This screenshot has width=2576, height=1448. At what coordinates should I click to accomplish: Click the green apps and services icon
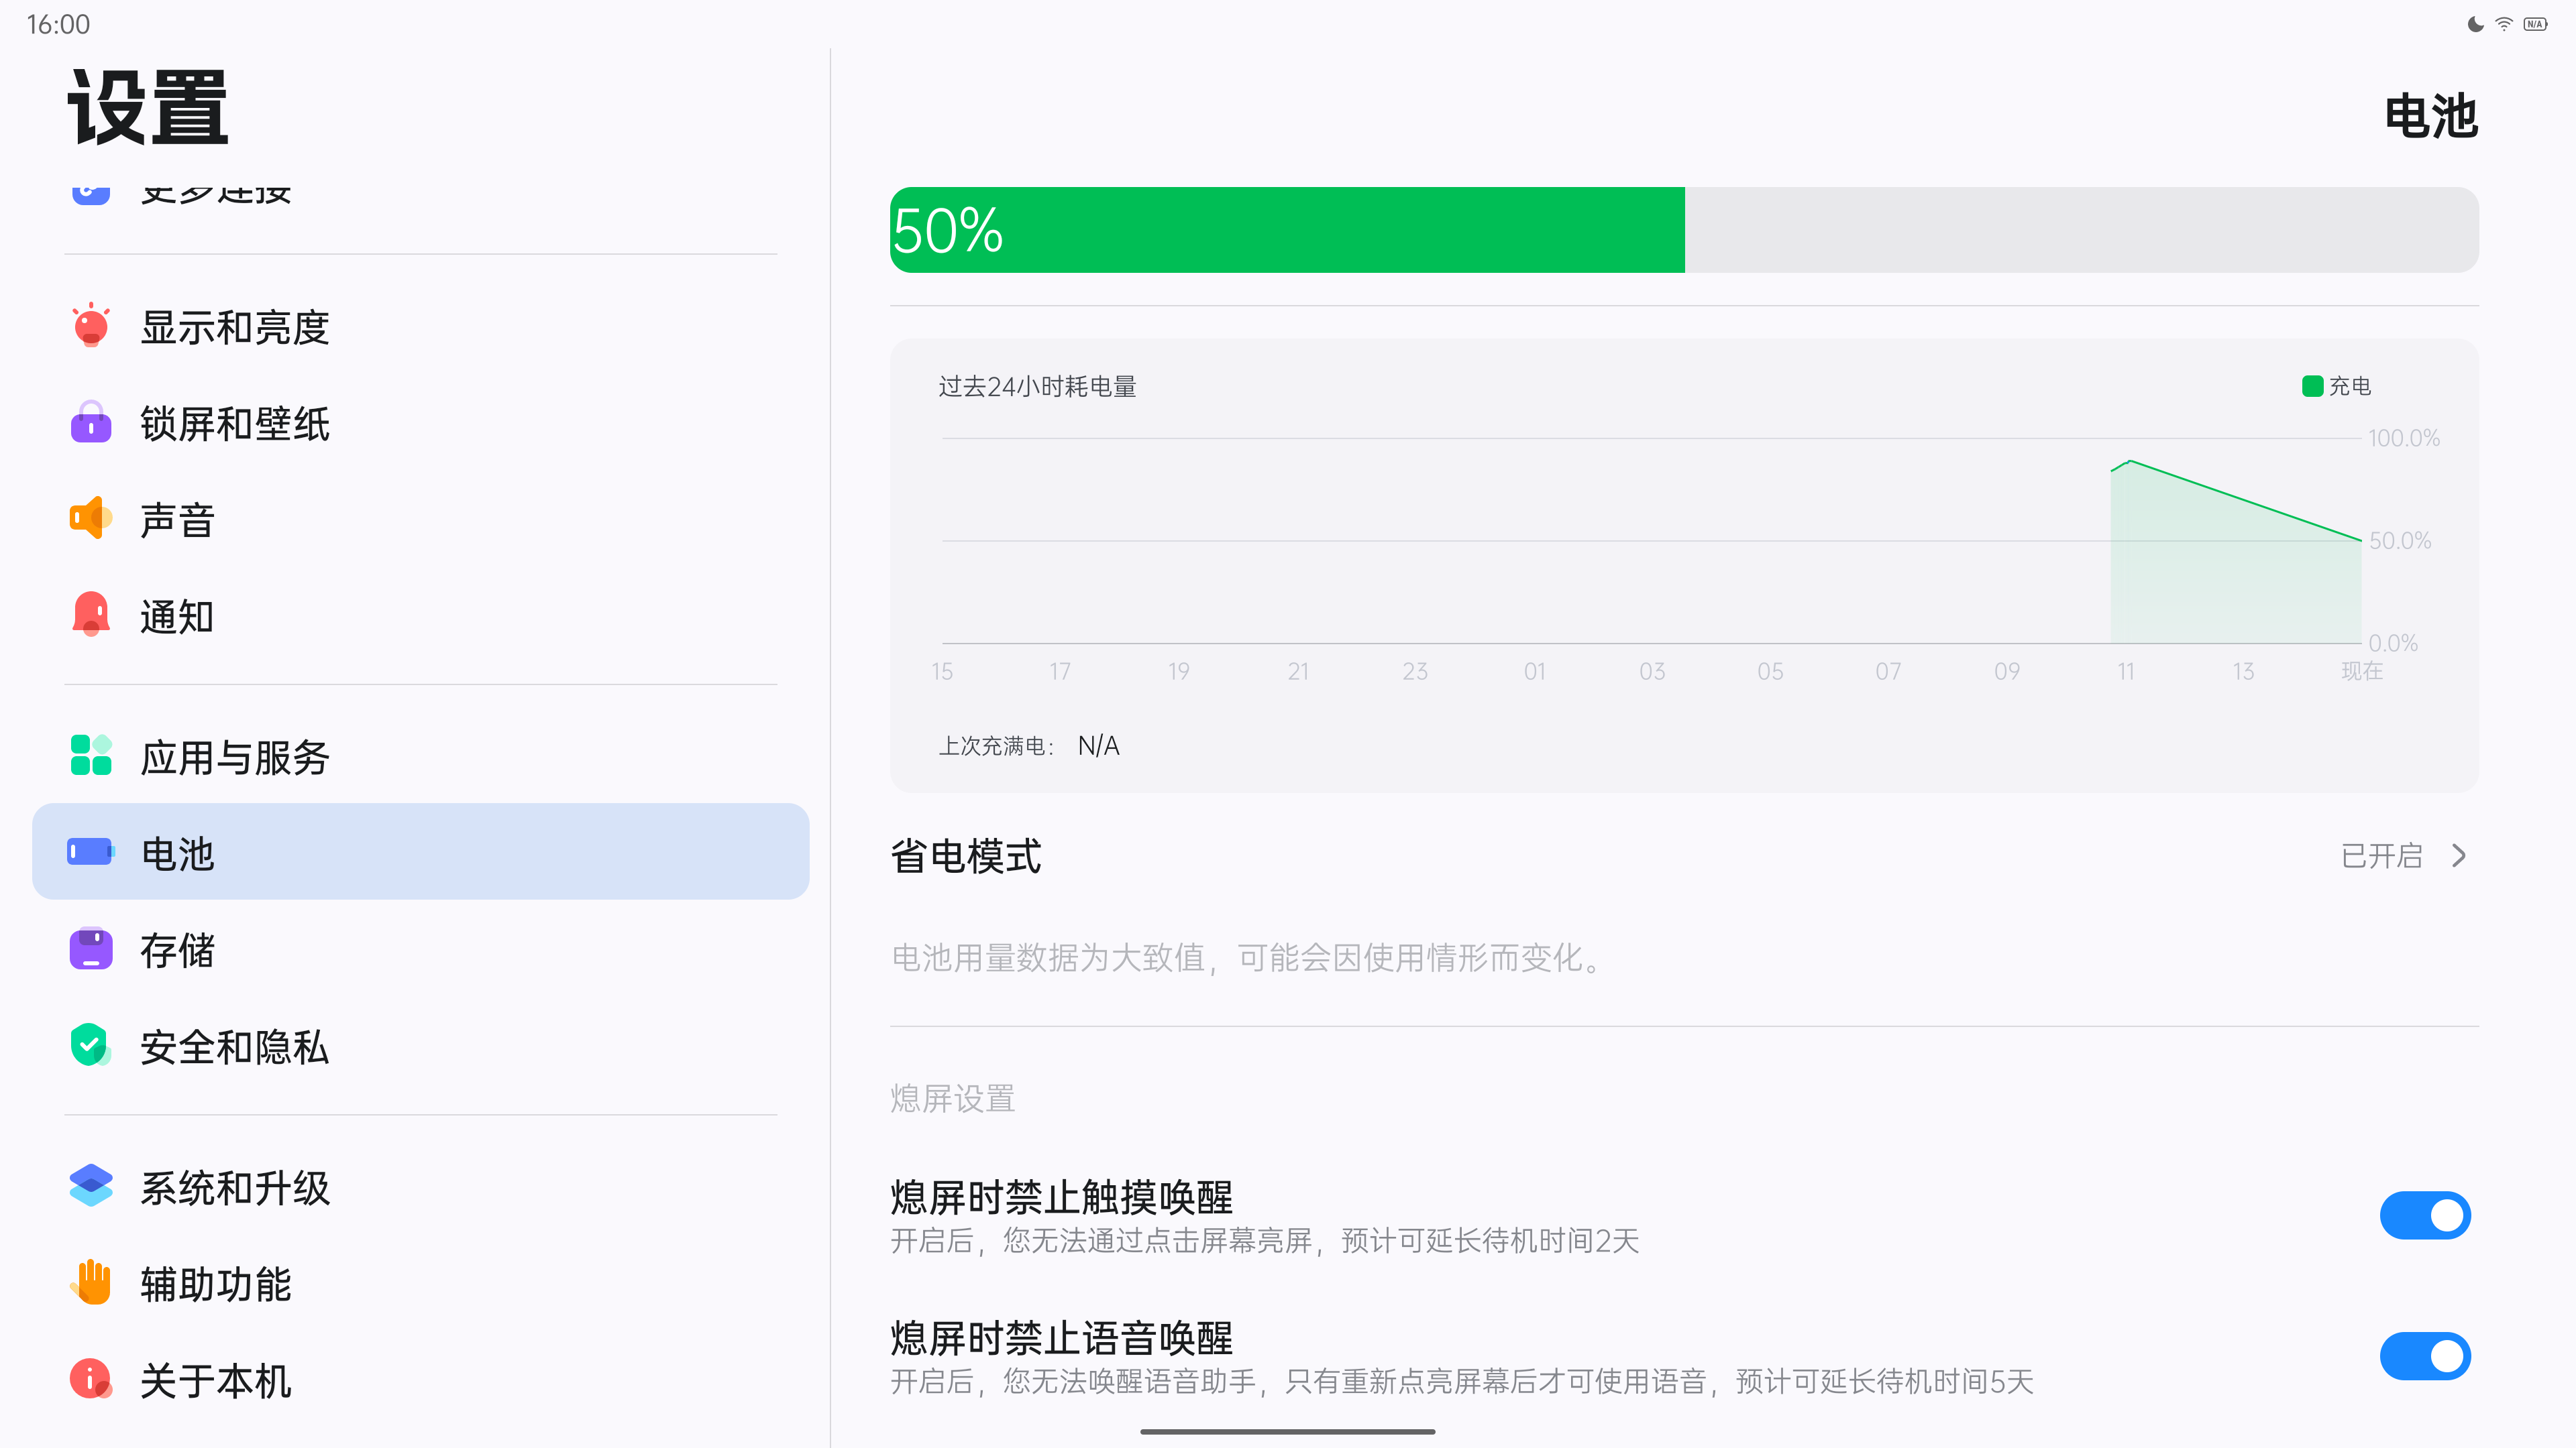91,756
